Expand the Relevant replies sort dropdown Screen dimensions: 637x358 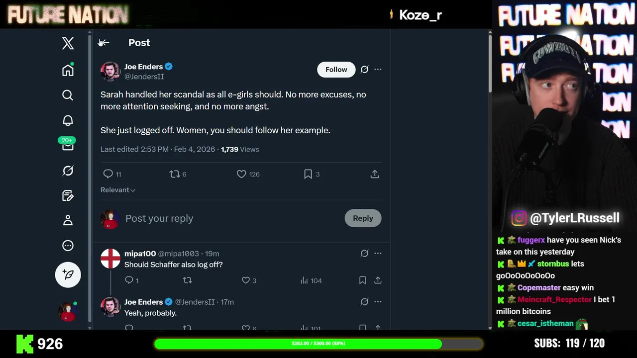118,190
